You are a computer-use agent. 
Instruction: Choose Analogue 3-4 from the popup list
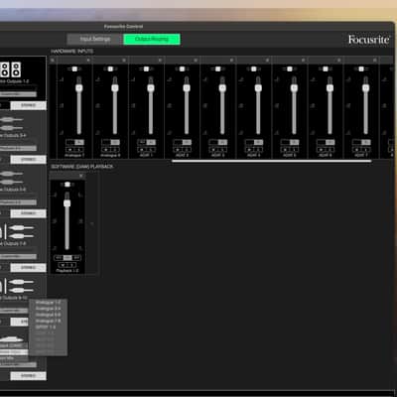click(x=48, y=309)
